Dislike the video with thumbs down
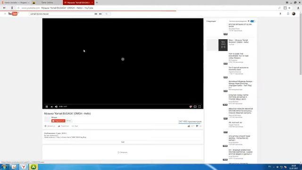Image resolution: width=302 pixels, height=170 pixels. 197,126
